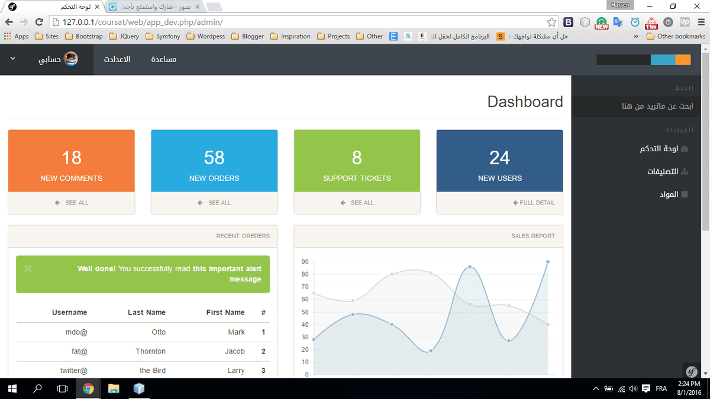
Task: Expand the account dropdown chevron in navbar
Action: [x=13, y=60]
